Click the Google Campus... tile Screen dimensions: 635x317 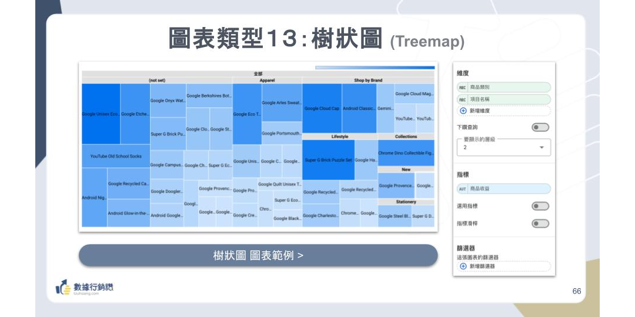click(x=167, y=165)
